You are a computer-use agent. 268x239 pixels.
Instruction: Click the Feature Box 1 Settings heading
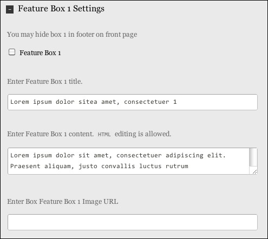click(x=61, y=9)
